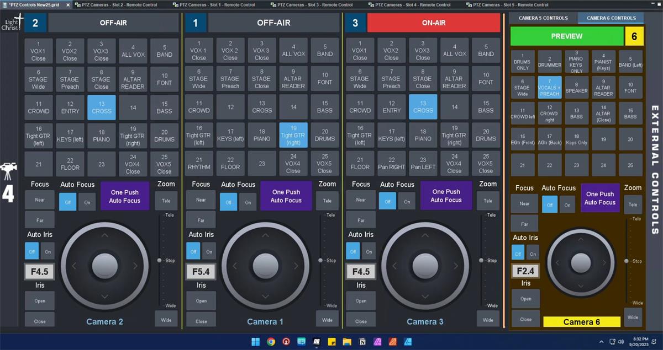Click Camera 1 iris value F5.4 display
Screen dimensions: 663x350
click(201, 272)
